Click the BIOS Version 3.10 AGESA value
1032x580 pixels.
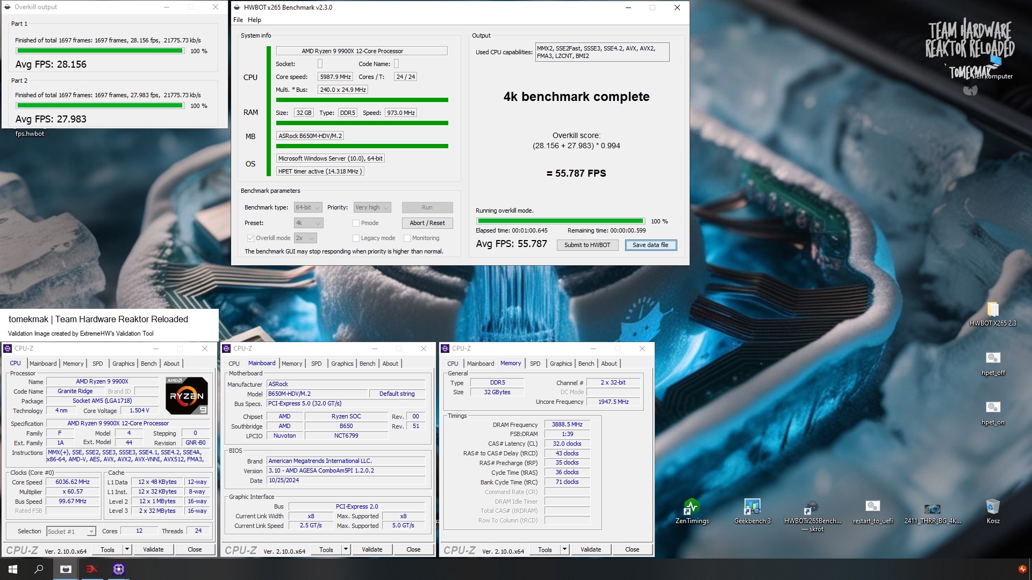click(346, 470)
